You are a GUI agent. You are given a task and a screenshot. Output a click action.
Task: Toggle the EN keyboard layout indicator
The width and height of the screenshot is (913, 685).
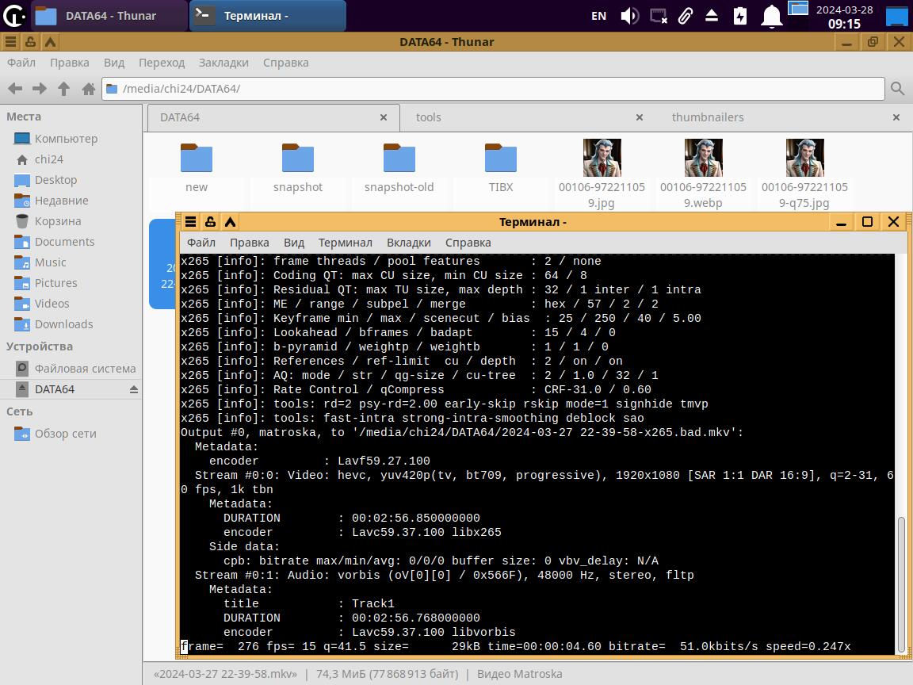click(598, 16)
